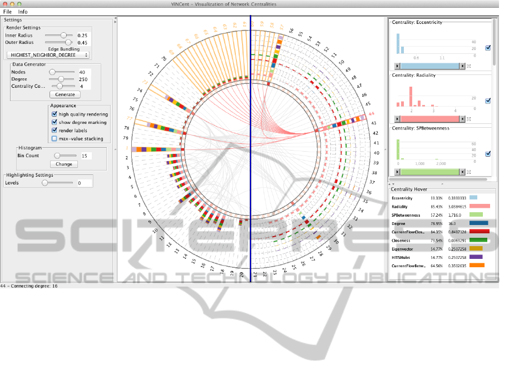The width and height of the screenshot is (509, 380).
Task: Open the Info menu
Action: [x=22, y=11]
